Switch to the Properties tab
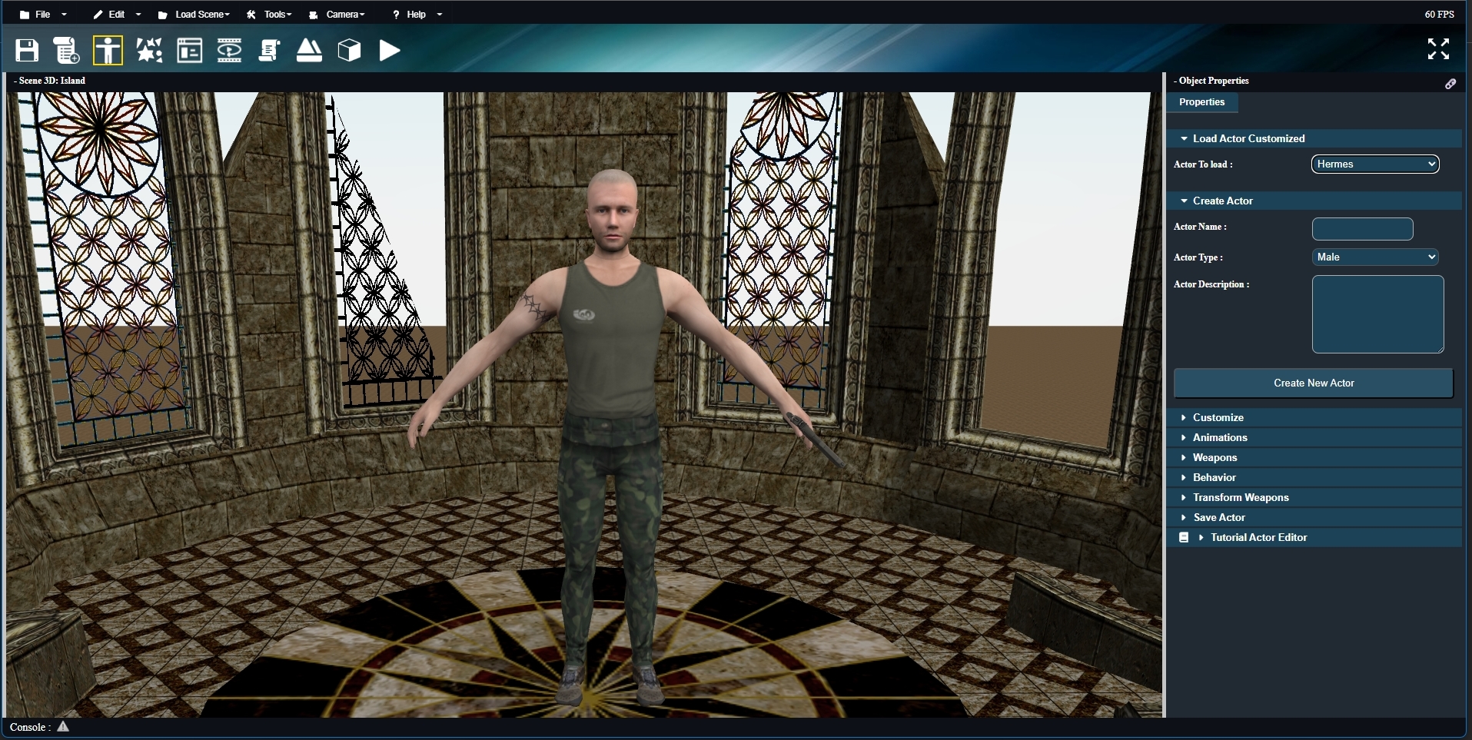The height and width of the screenshot is (740, 1472). coord(1201,102)
